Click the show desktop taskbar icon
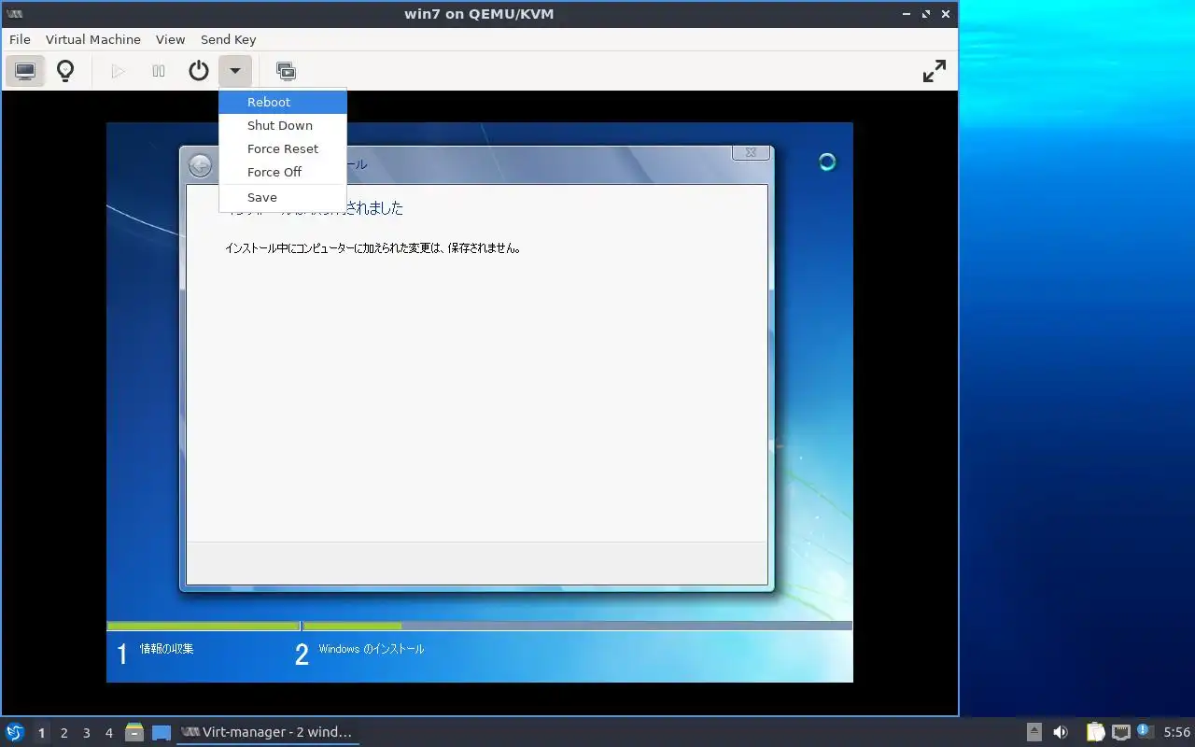The width and height of the screenshot is (1195, 747). click(x=162, y=733)
